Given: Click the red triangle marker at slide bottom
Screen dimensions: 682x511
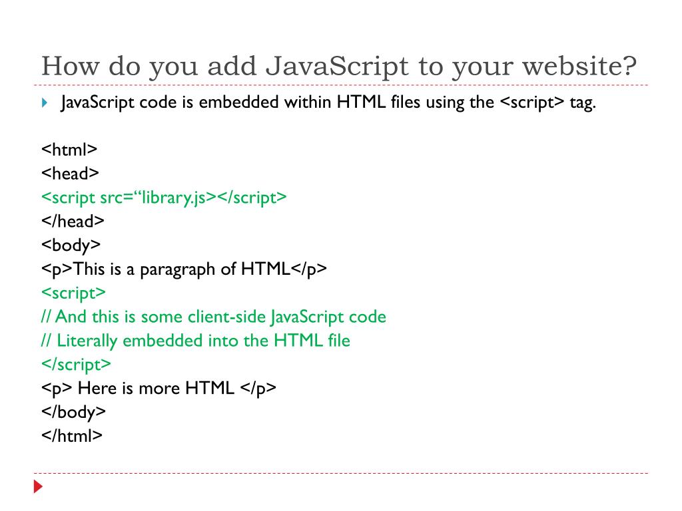Looking at the screenshot, I should (38, 486).
